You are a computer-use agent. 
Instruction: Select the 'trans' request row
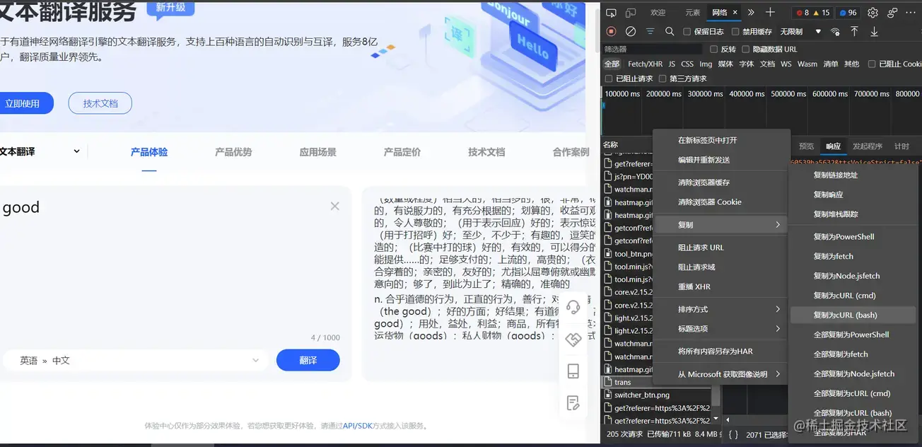657,382
